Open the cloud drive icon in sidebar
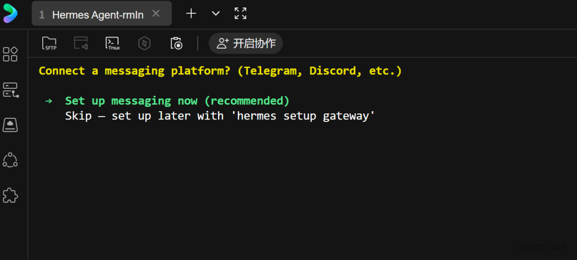This screenshot has height=260, width=577. coord(10,125)
